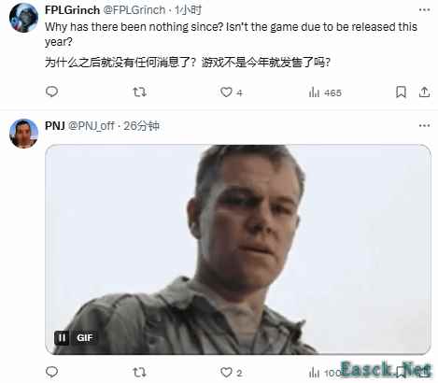The height and width of the screenshot is (383, 438).
Task: Open the FPLGrinch display name
Action: click(72, 10)
